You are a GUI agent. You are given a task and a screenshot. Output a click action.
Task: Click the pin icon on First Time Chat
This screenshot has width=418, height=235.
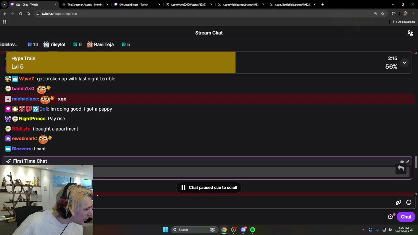pyautogui.click(x=407, y=162)
